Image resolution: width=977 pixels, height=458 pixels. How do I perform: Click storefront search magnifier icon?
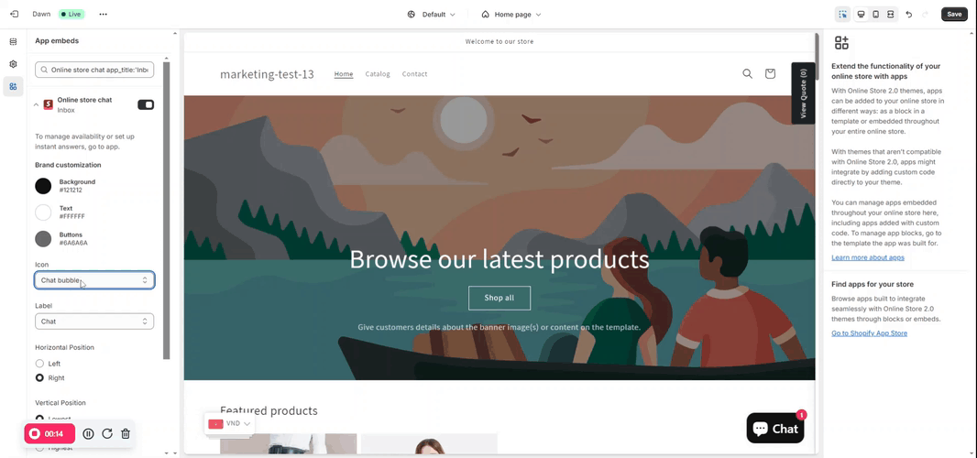748,73
